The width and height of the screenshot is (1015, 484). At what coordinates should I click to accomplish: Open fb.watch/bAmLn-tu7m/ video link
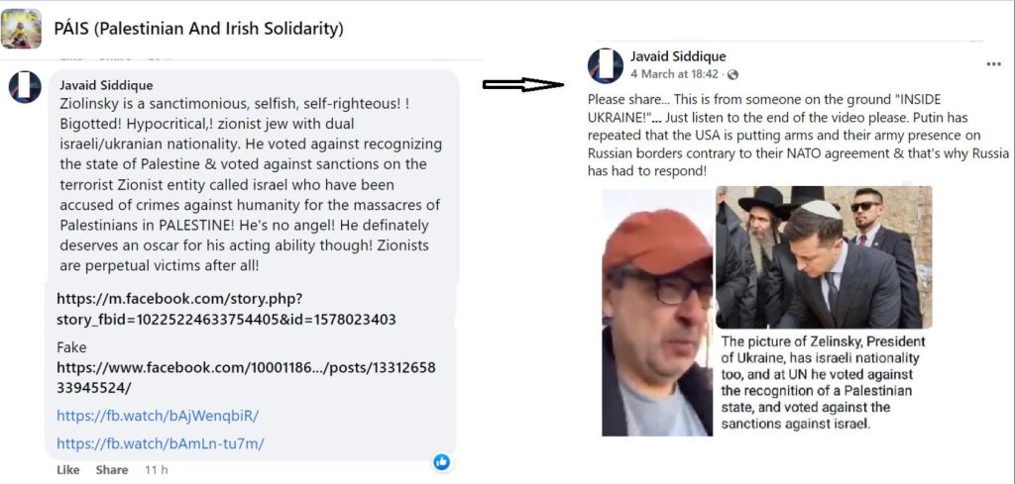tap(161, 443)
